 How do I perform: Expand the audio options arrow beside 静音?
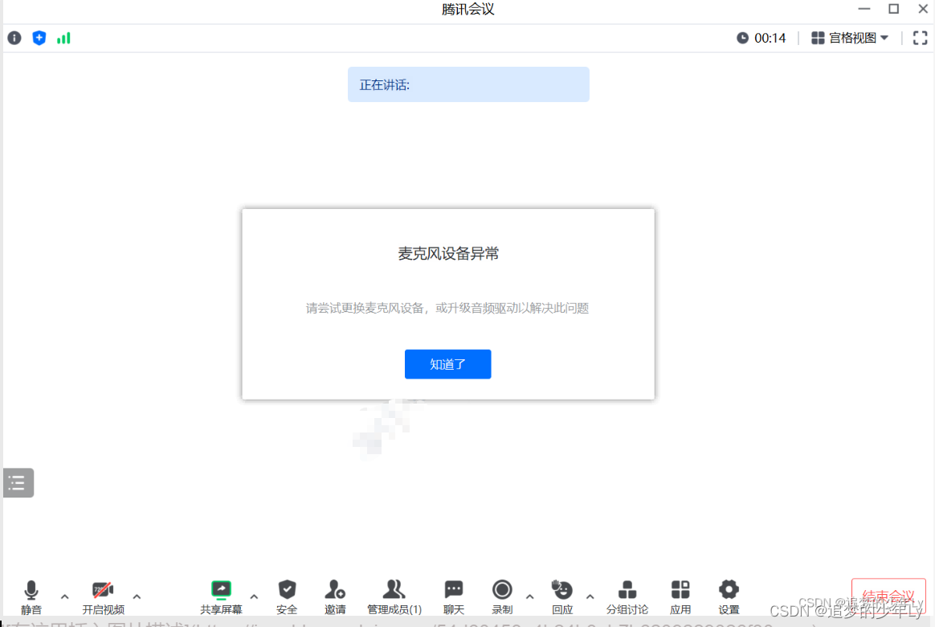tap(64, 596)
